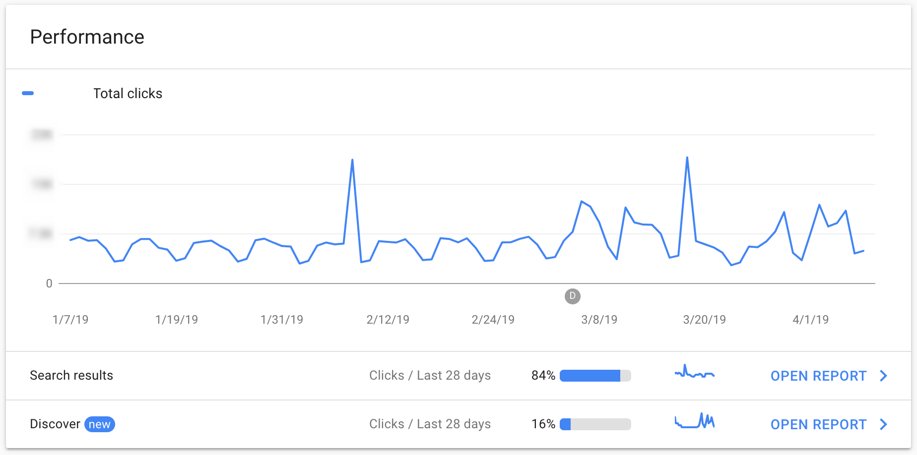Image resolution: width=917 pixels, height=455 pixels.
Task: Click the 1/7/19 axis date label
Action: tap(70, 320)
